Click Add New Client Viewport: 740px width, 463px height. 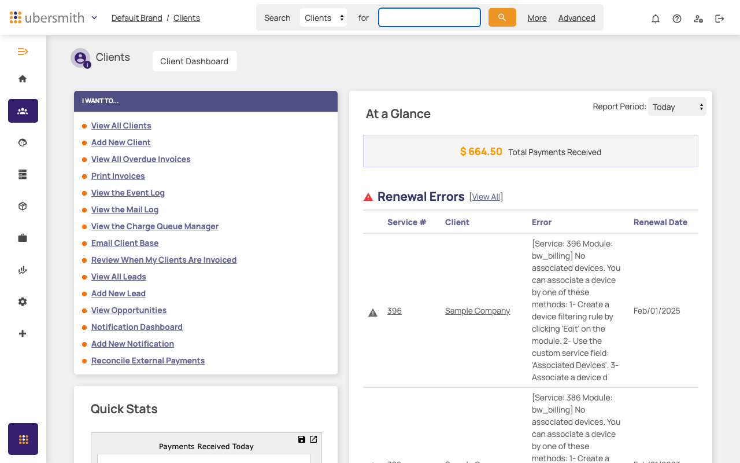(121, 142)
